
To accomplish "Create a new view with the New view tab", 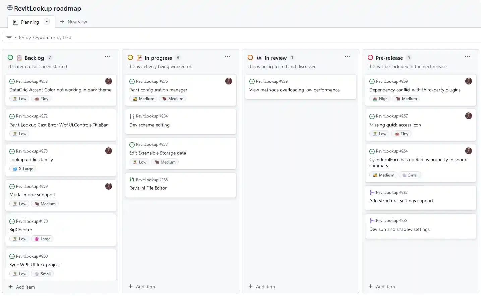I will tap(73, 22).
